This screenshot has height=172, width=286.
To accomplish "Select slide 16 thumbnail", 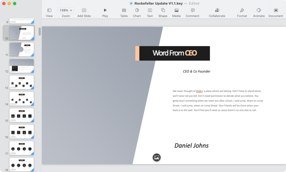I will [22, 132].
